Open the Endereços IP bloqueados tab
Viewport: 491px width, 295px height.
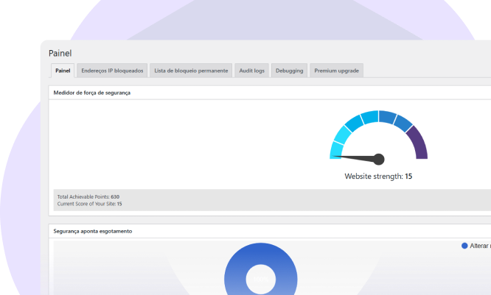click(113, 71)
